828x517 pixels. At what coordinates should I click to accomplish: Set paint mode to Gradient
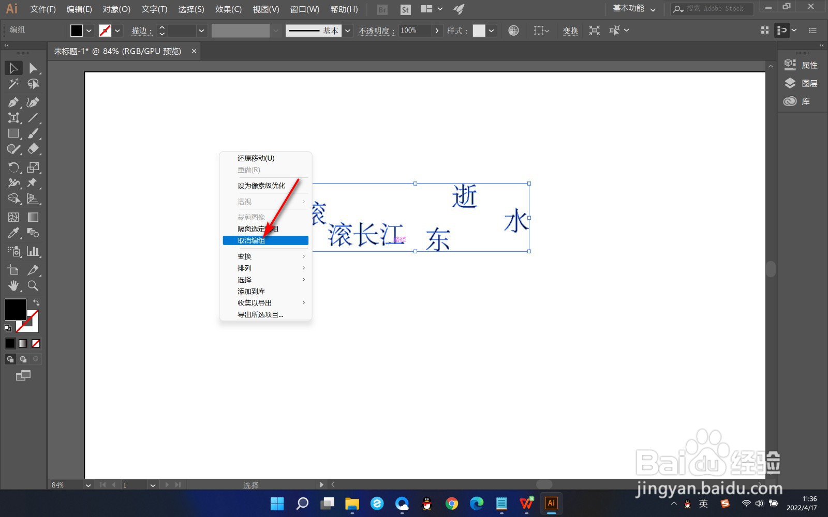(23, 343)
